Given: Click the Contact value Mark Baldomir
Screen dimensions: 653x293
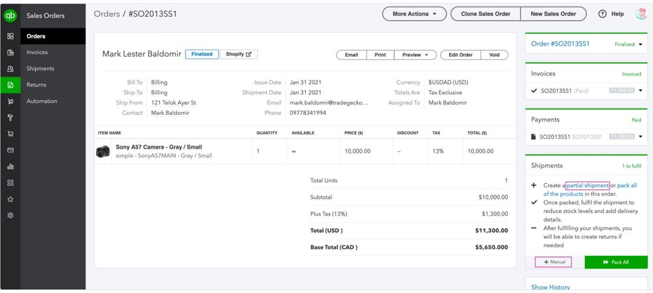Looking at the screenshot, I should 170,113.
